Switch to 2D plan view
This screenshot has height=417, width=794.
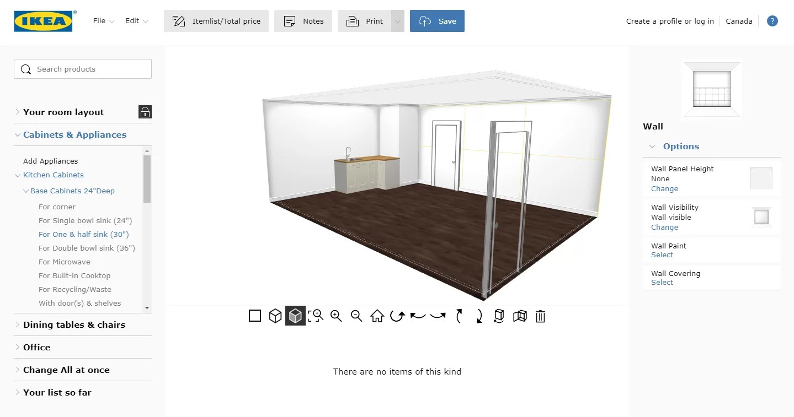coord(254,316)
